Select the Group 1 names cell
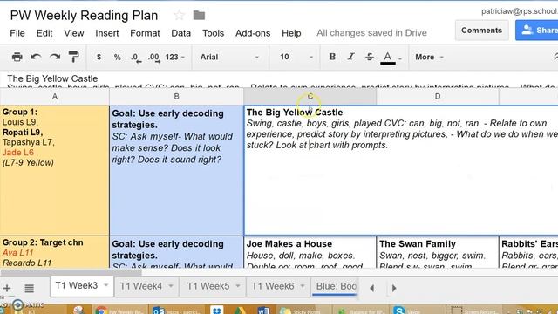The image size is (558, 314). coord(54,170)
